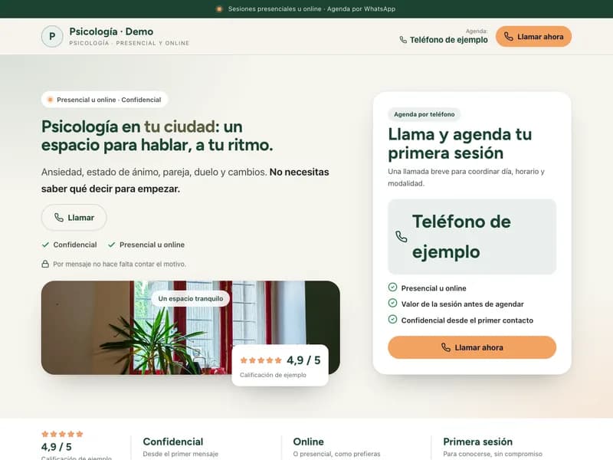Click the bottom Primera sesión feature heading
The height and width of the screenshot is (460, 613).
coord(477,442)
